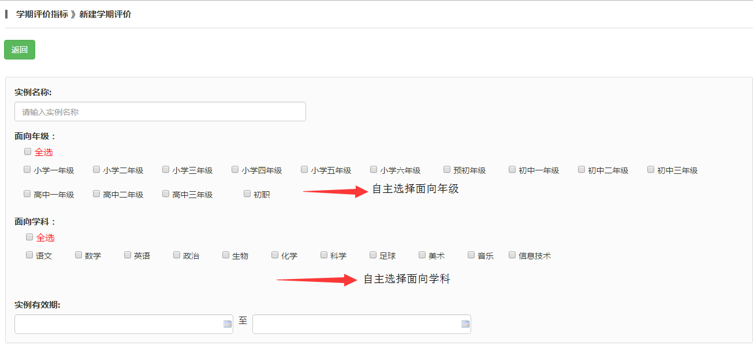The width and height of the screenshot is (753, 346).
Task: Enable the 化学 subject checkbox
Action: point(275,255)
